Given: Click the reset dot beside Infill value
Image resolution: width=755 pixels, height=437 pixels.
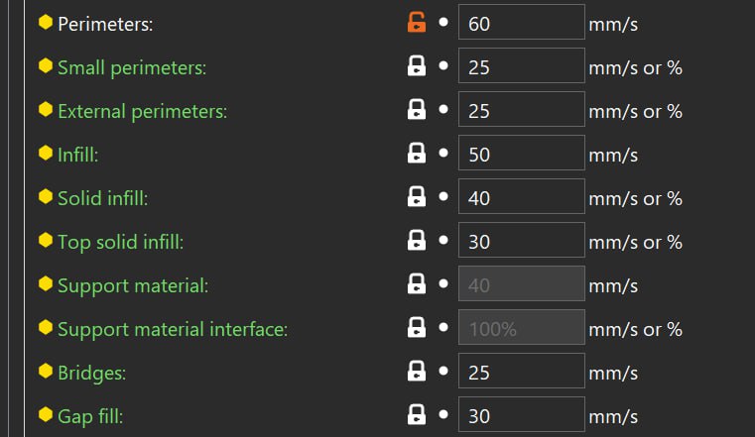Looking at the screenshot, I should click(443, 153).
